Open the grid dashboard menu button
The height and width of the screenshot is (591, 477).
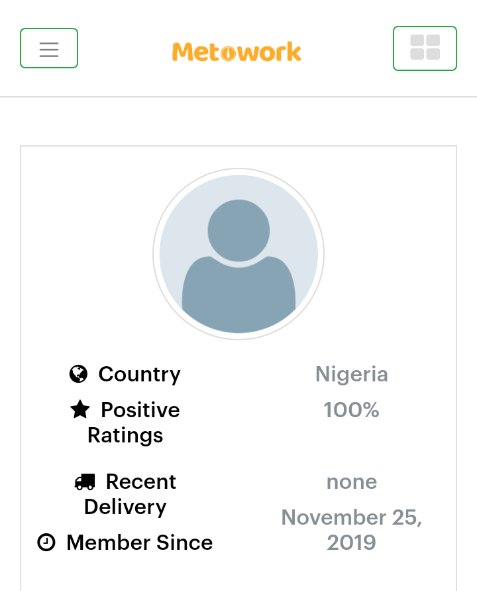pyautogui.click(x=425, y=48)
